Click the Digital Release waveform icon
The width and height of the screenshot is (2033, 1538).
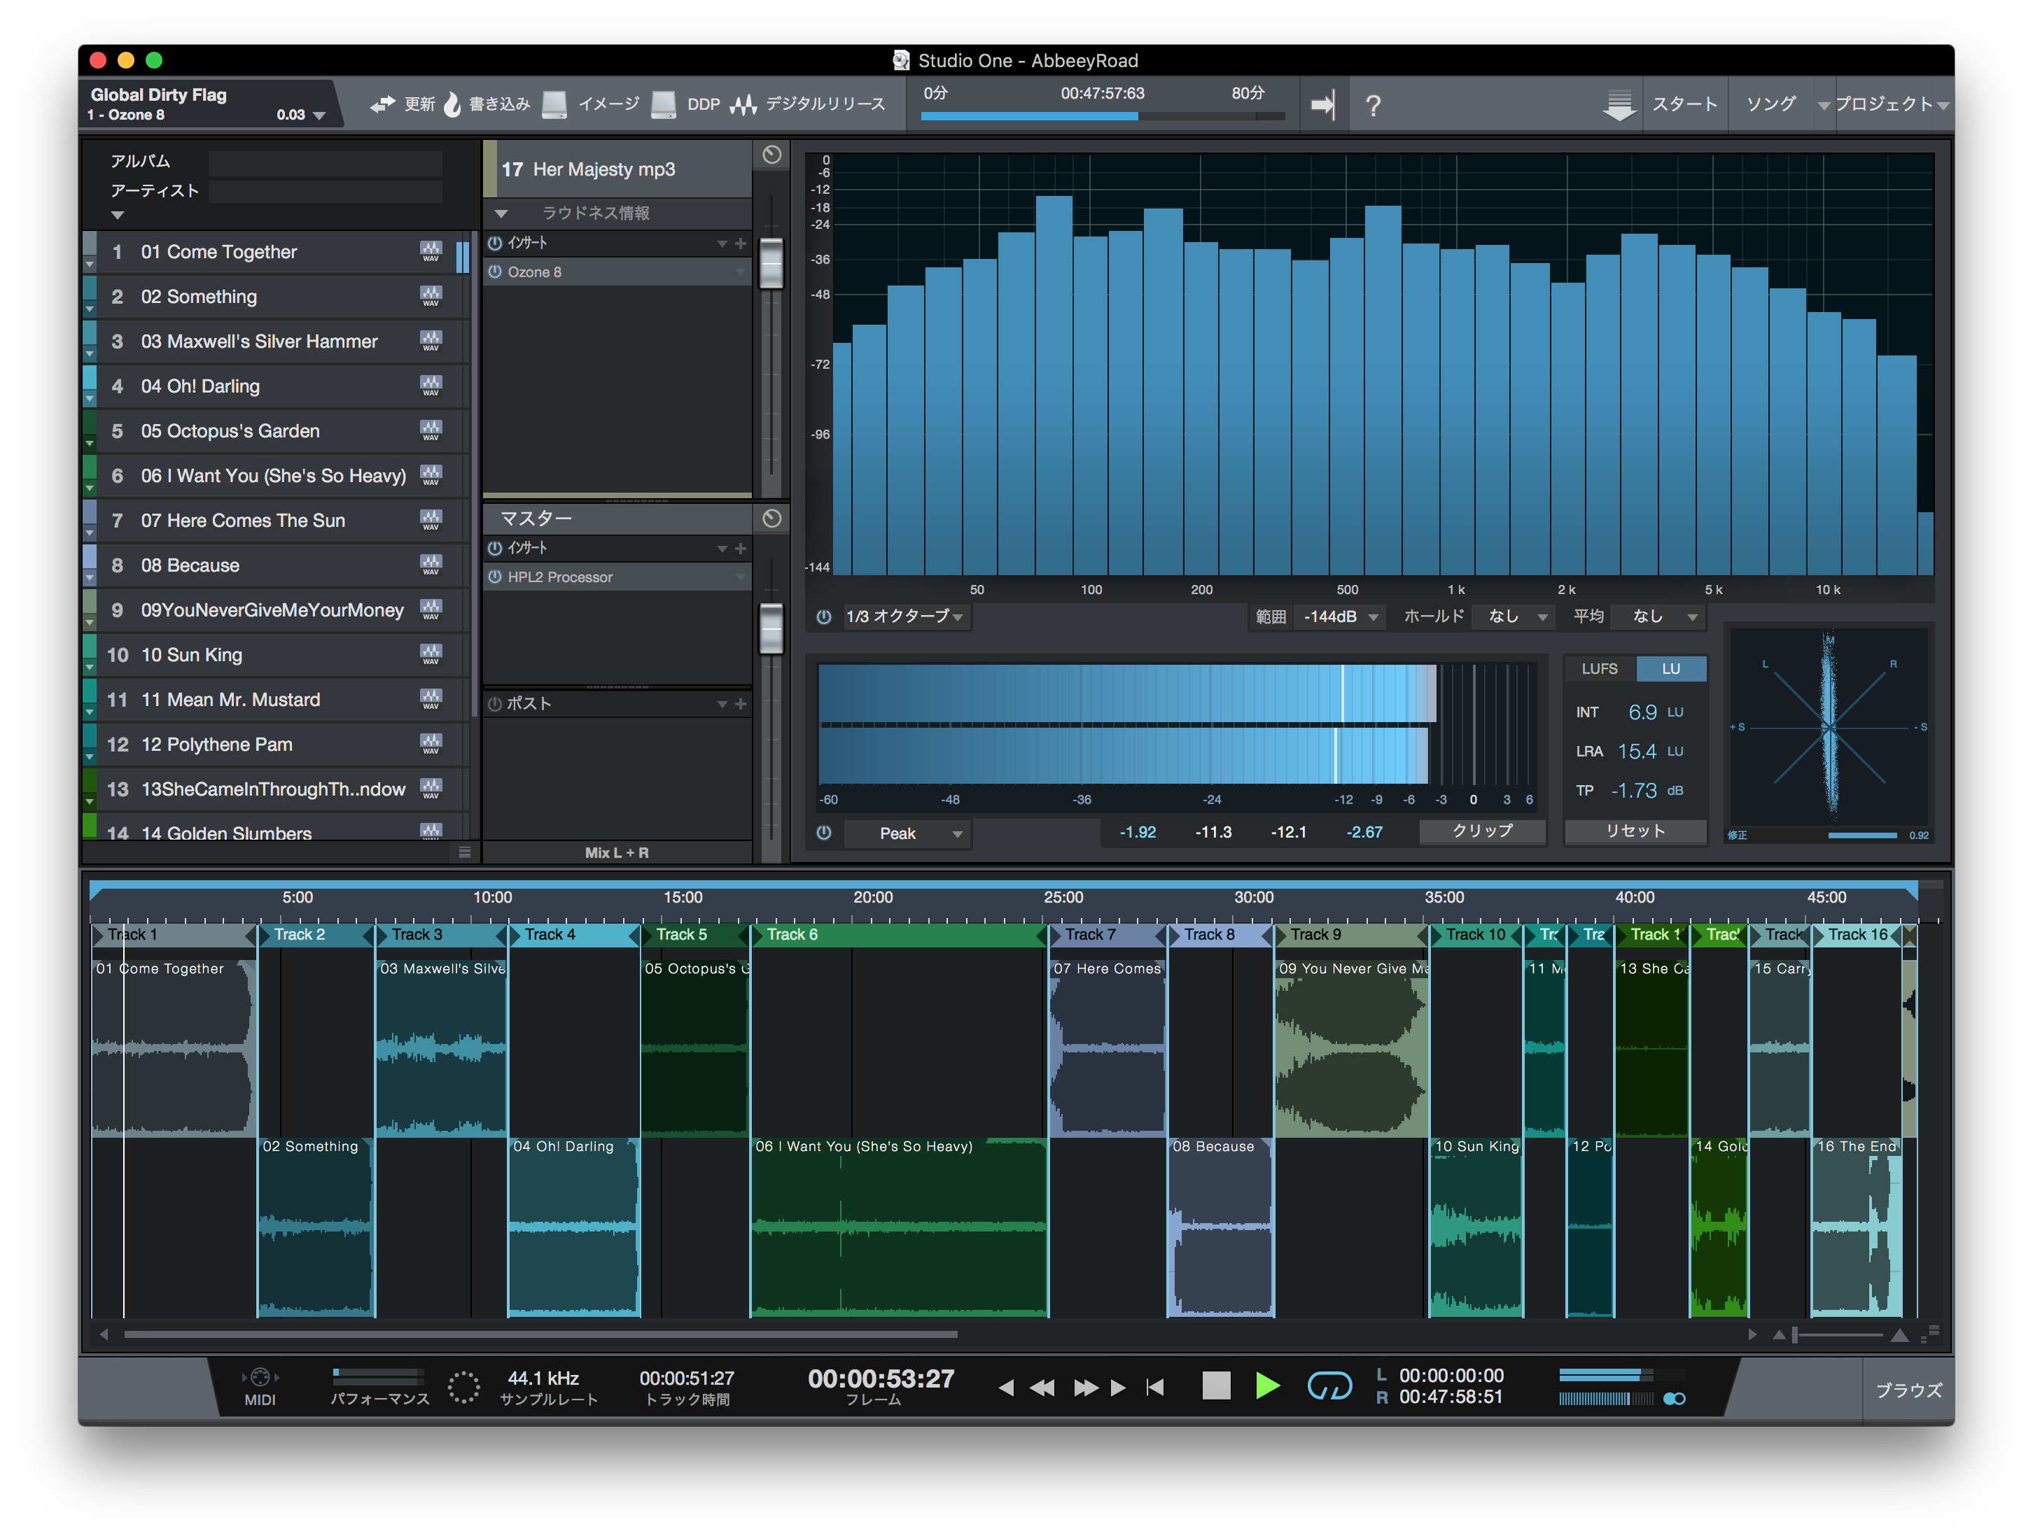click(743, 105)
